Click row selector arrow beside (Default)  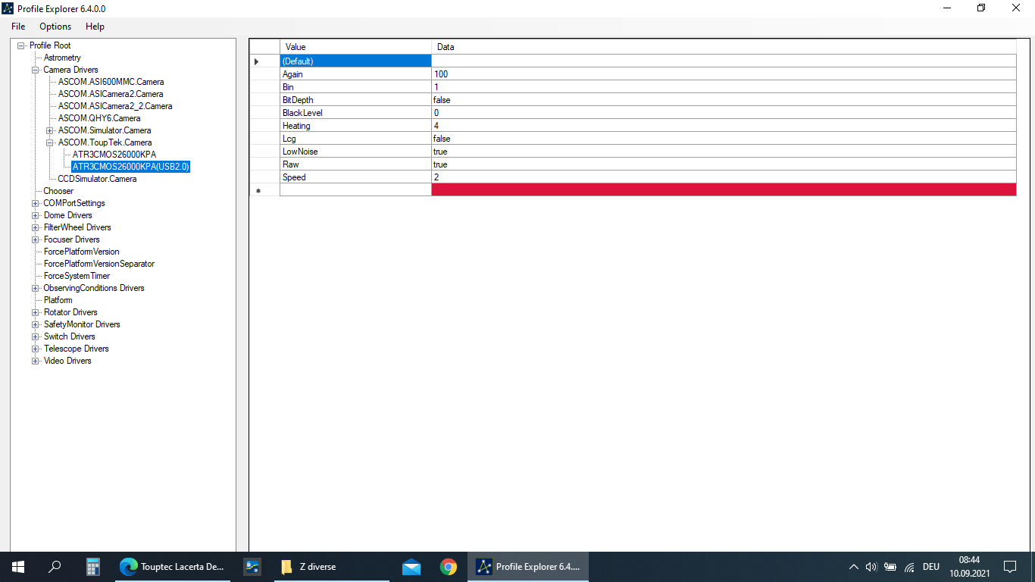tap(264, 61)
